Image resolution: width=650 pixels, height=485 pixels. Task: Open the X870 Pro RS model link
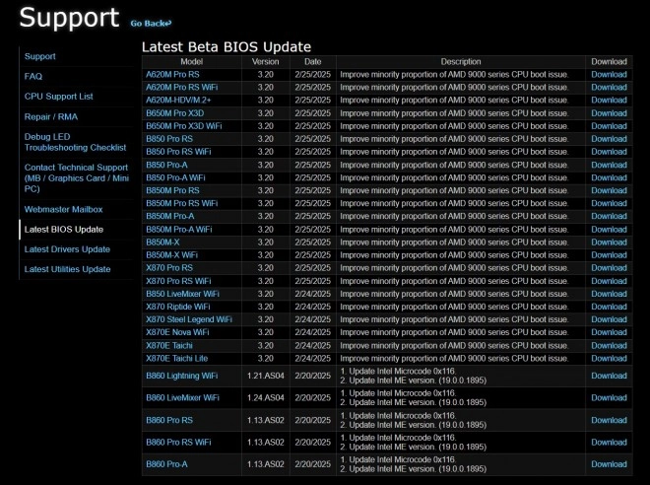[x=169, y=268]
